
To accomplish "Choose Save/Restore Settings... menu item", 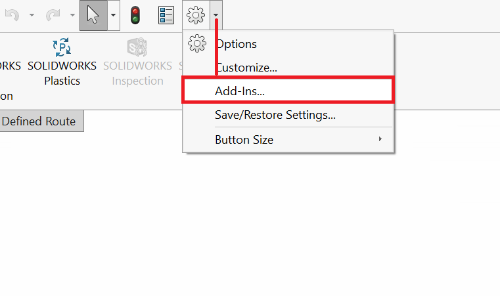I will [x=275, y=115].
